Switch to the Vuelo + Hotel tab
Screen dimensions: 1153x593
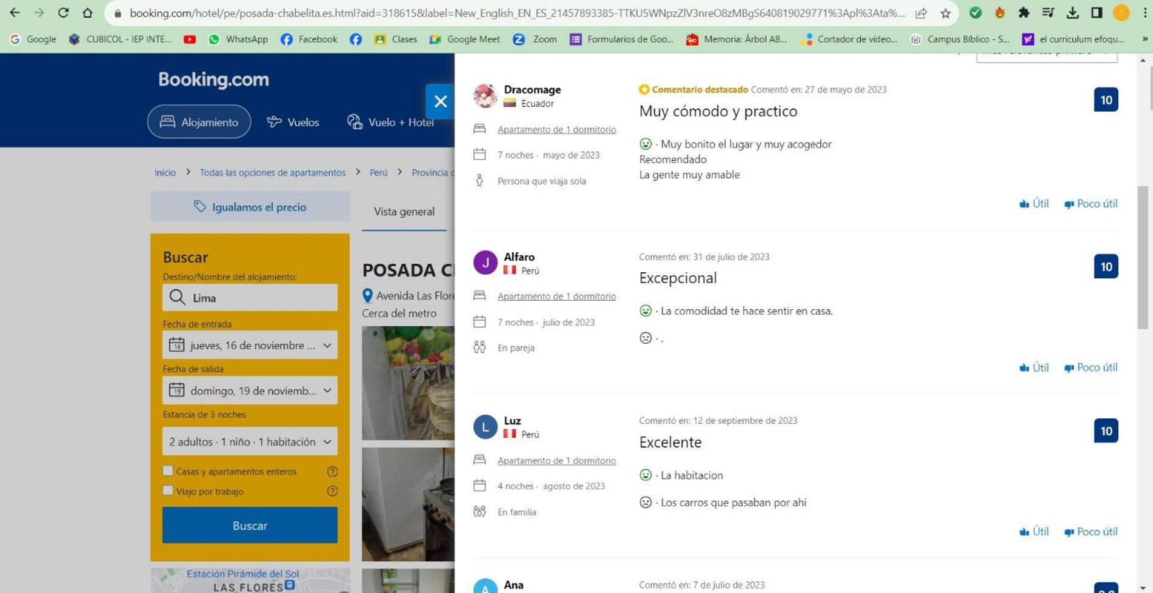click(x=391, y=122)
